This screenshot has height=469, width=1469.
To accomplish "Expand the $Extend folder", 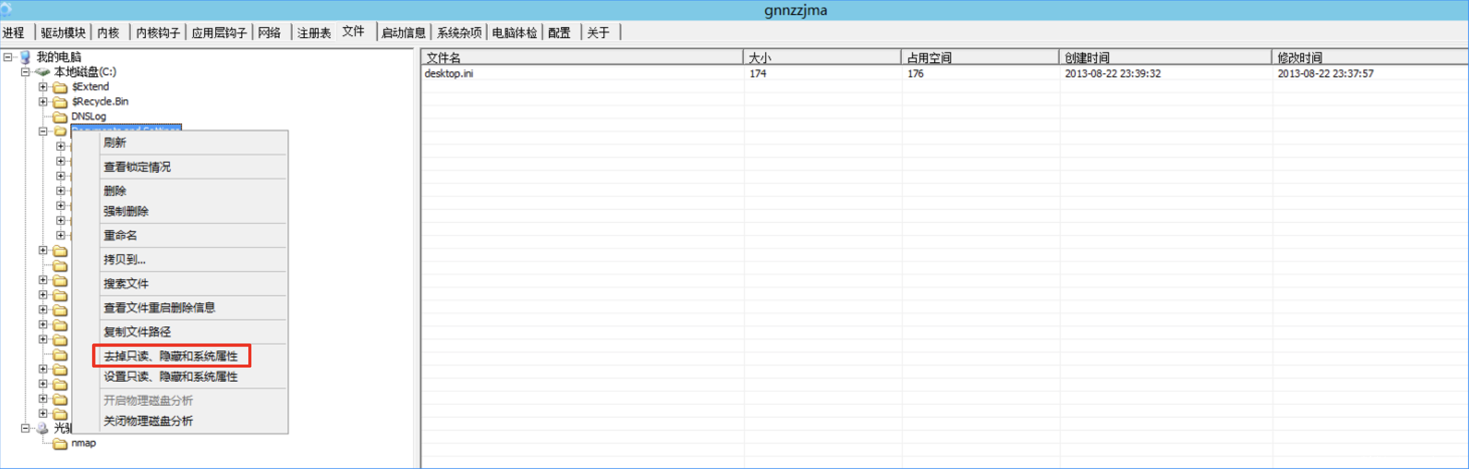I will pos(43,87).
